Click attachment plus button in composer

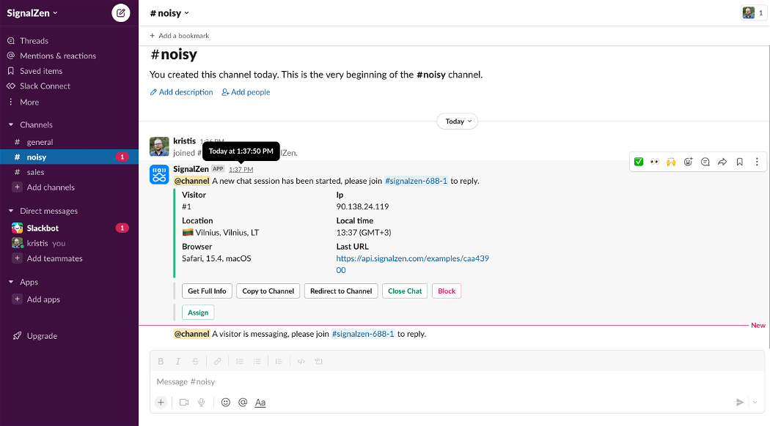pos(161,403)
